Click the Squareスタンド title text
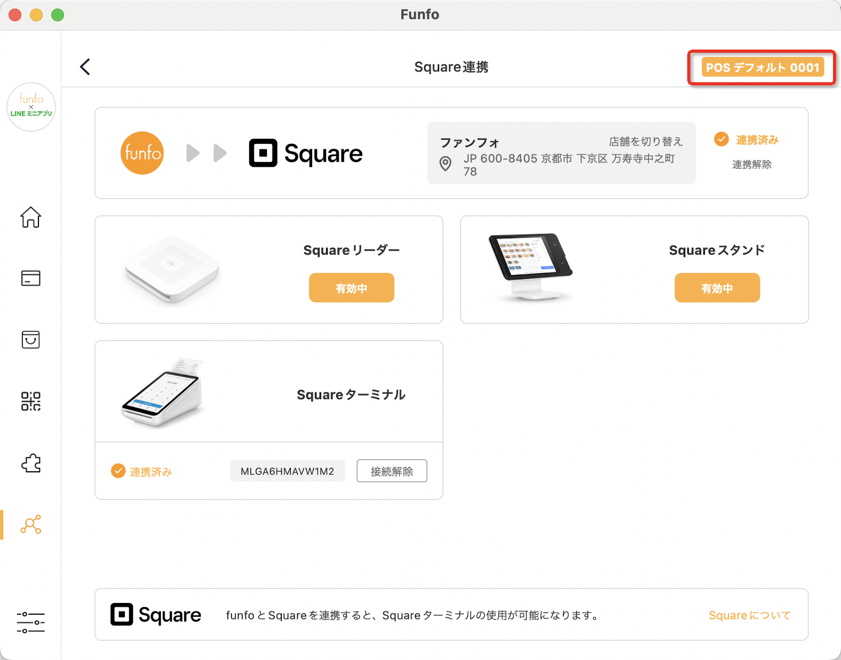 point(717,250)
